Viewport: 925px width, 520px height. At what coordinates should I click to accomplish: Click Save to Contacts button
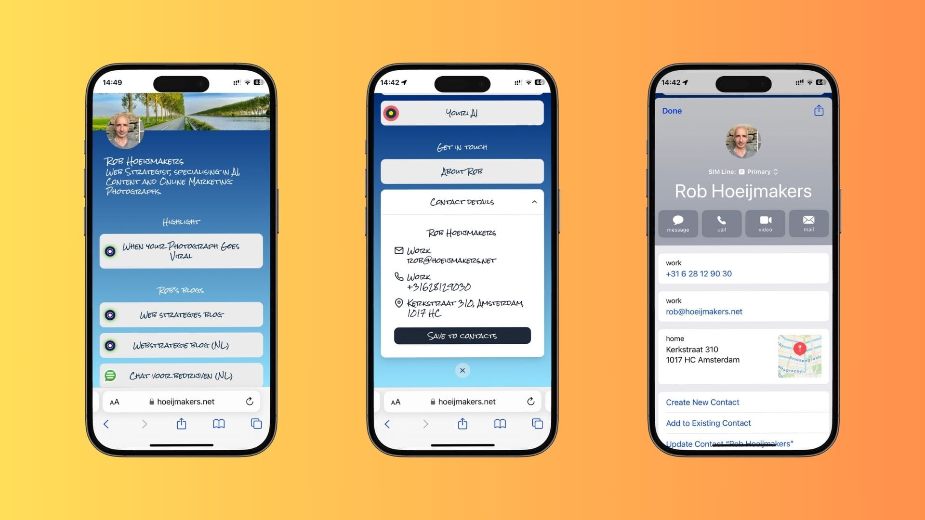462,335
